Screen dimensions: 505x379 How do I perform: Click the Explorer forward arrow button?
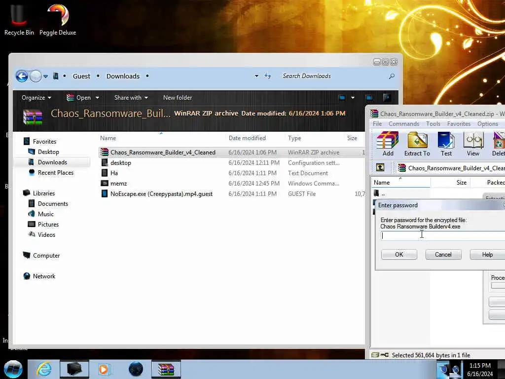click(36, 76)
